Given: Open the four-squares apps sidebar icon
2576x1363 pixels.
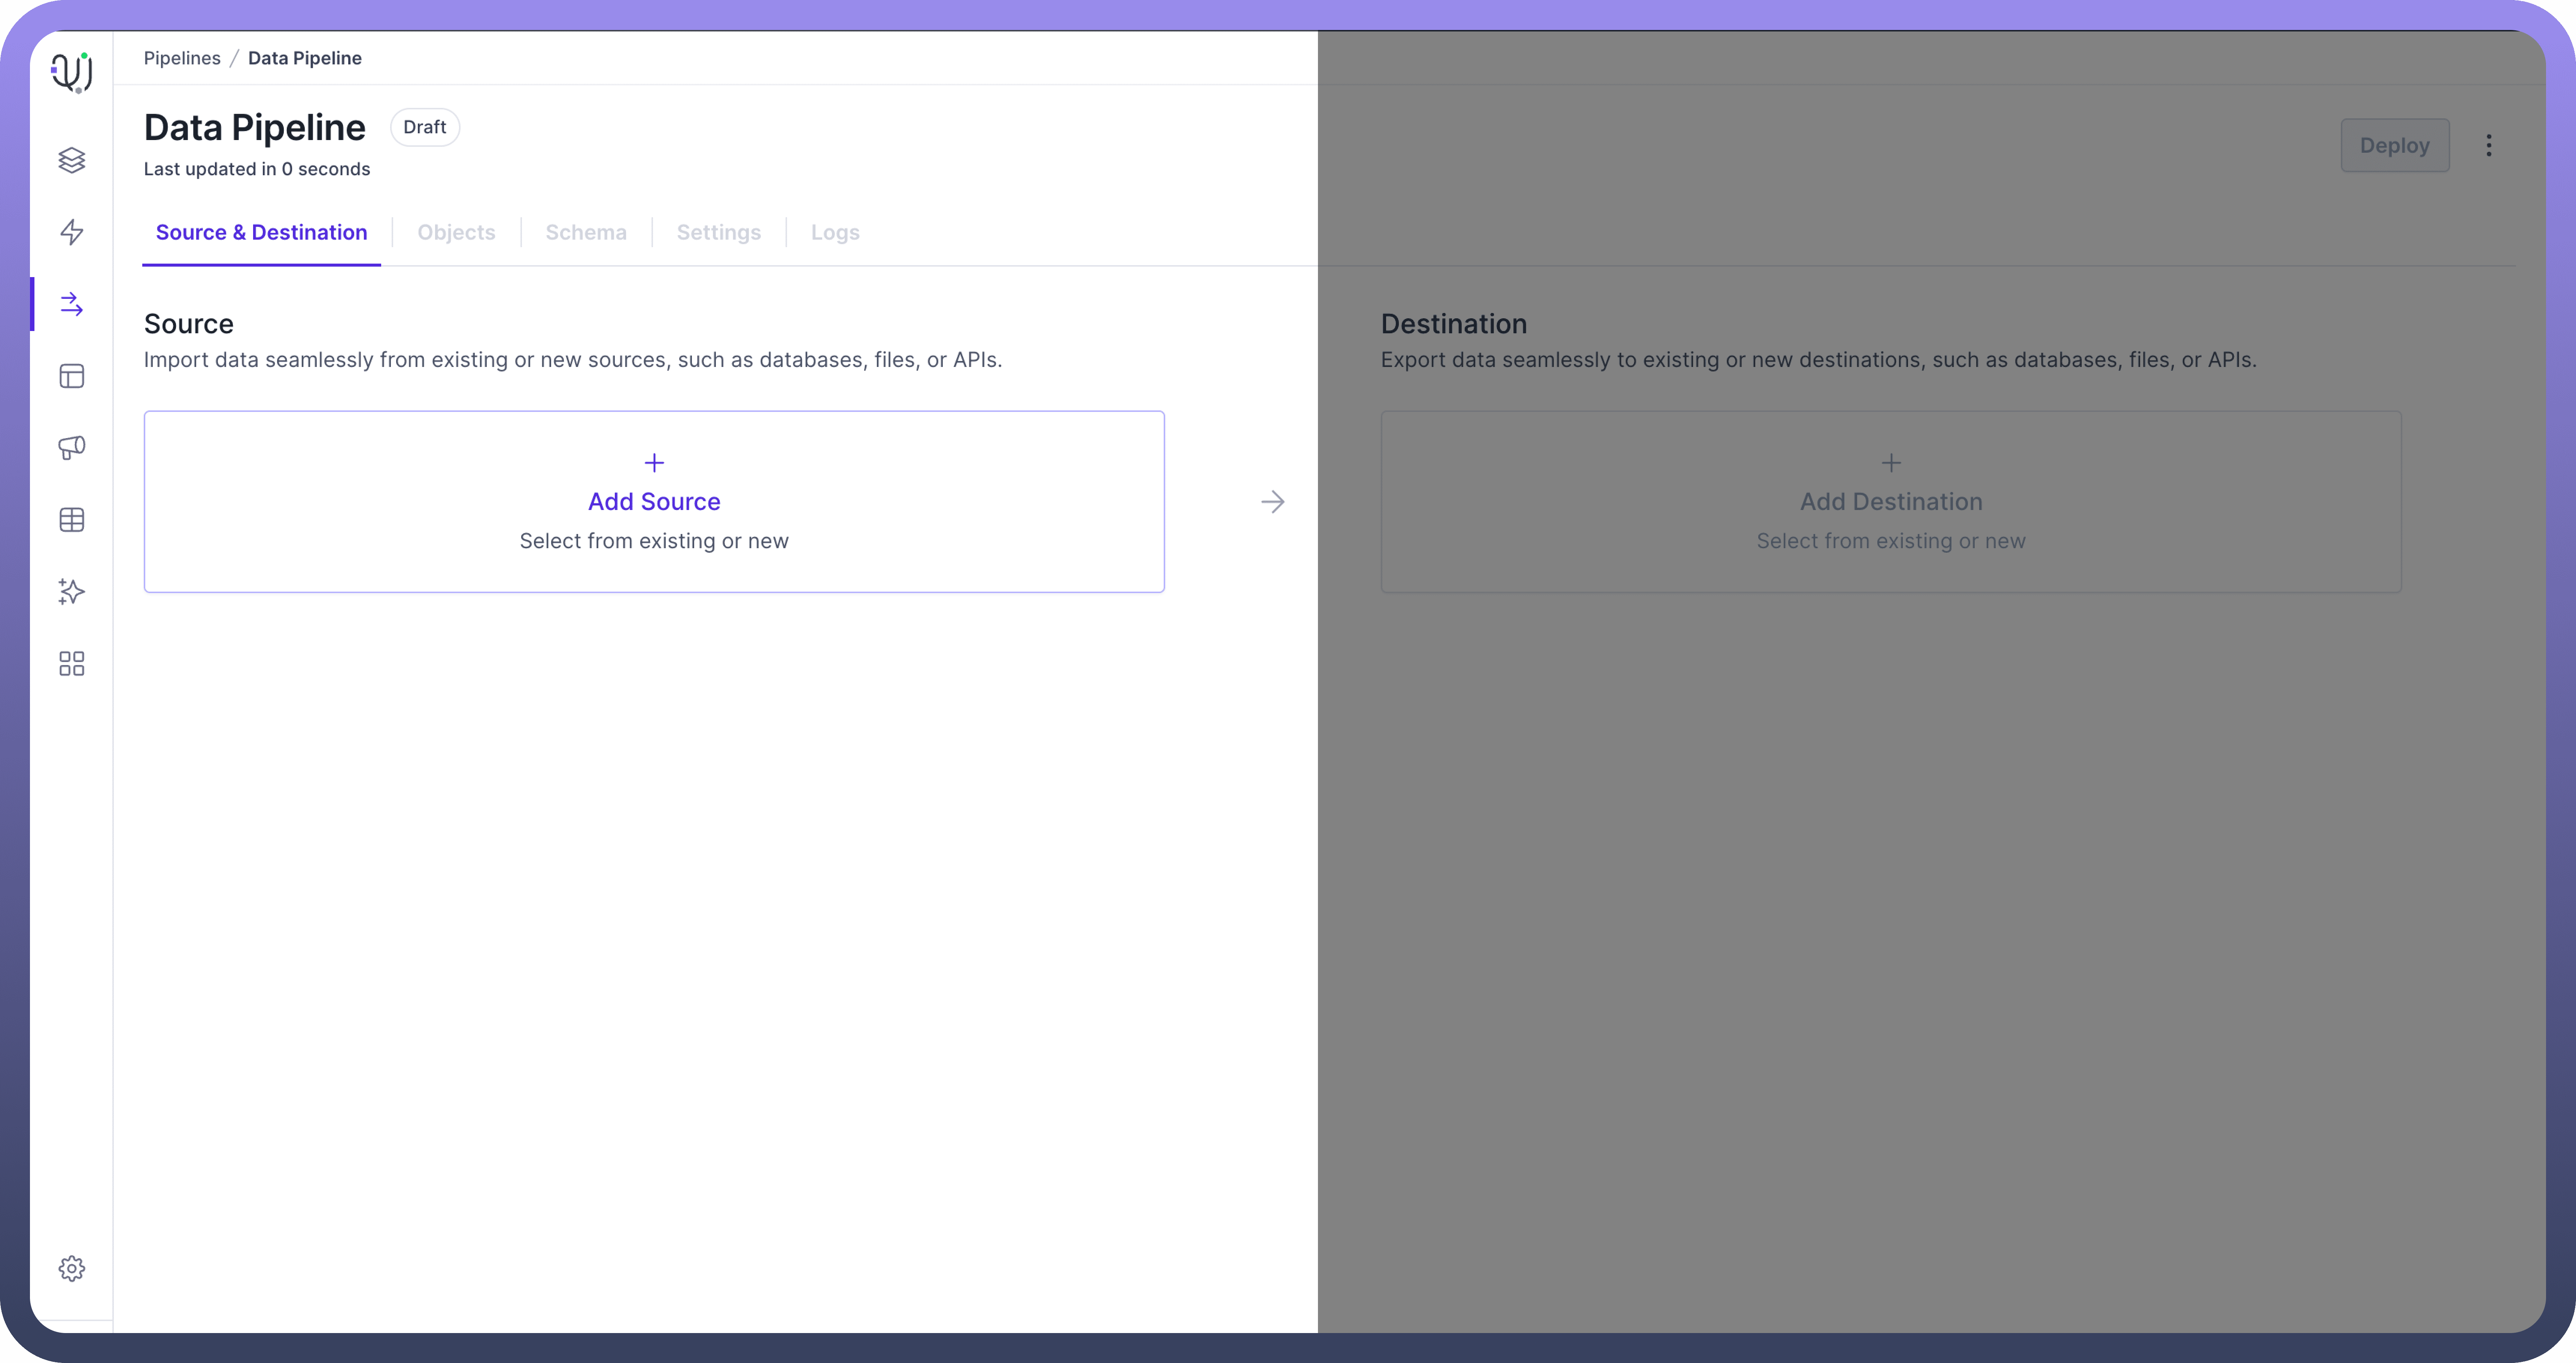Looking at the screenshot, I should click(71, 664).
